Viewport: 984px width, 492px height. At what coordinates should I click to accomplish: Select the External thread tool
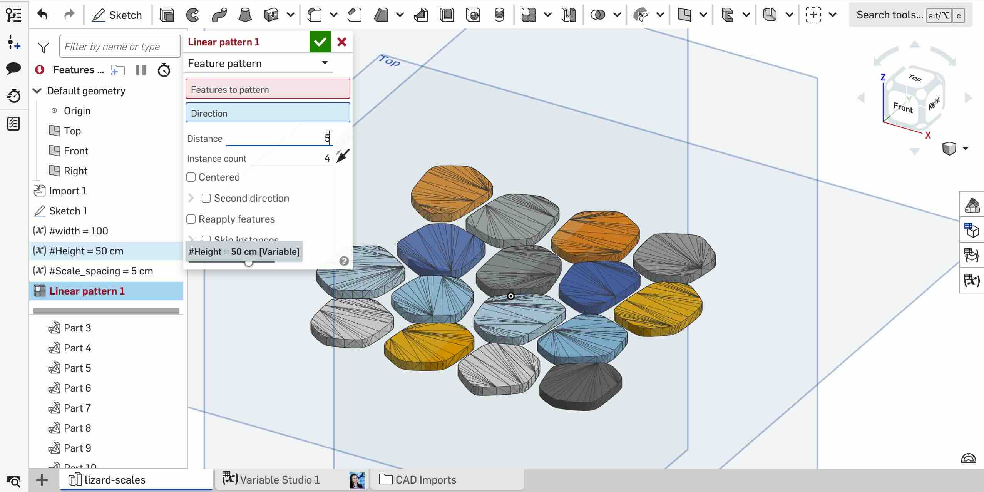pos(499,15)
